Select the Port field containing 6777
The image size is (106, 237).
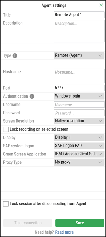point(79,88)
